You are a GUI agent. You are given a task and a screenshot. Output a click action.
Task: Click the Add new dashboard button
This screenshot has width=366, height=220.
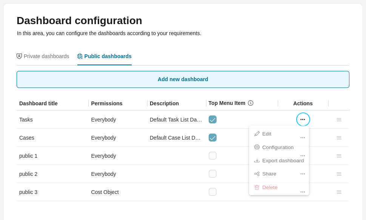coord(183,79)
